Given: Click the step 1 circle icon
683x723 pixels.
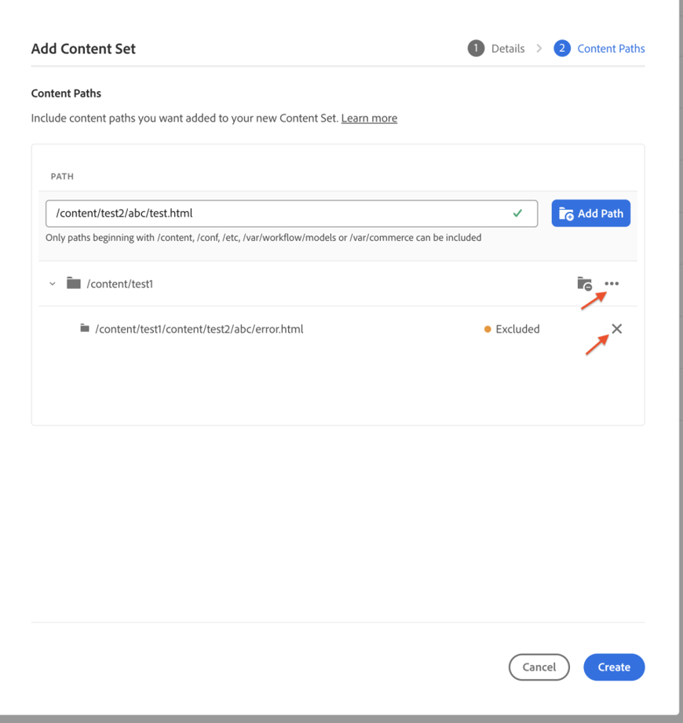Looking at the screenshot, I should click(x=476, y=49).
